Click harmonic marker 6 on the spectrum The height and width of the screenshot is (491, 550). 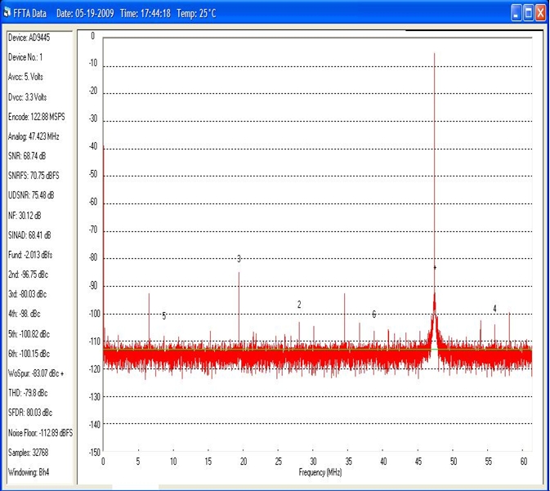click(x=374, y=315)
